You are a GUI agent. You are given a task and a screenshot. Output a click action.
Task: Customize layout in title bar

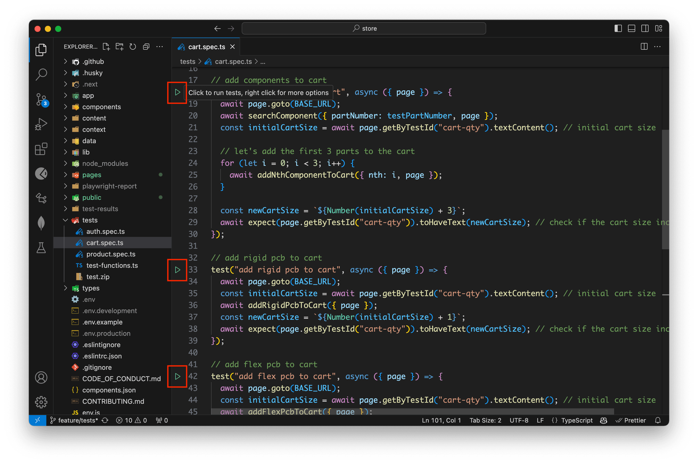click(x=658, y=28)
